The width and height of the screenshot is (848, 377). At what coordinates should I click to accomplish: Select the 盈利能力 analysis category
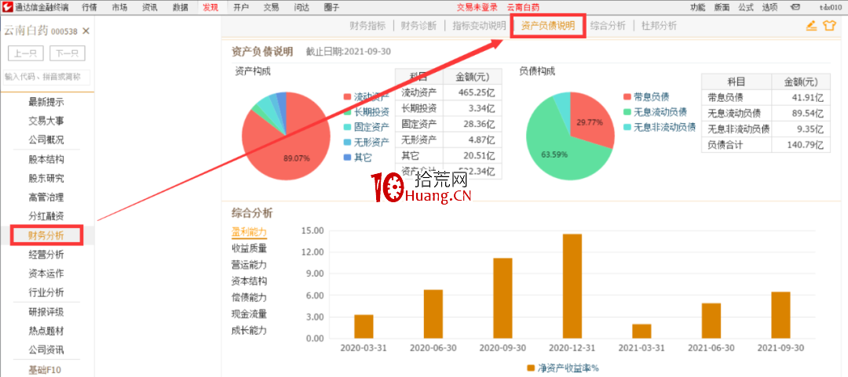(x=250, y=232)
